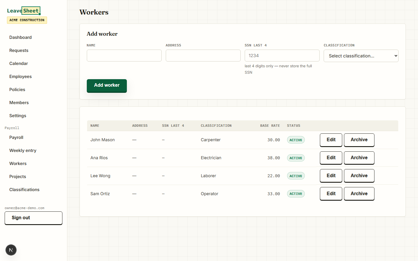Click the Sign out button
The height and width of the screenshot is (261, 418).
pos(33,218)
